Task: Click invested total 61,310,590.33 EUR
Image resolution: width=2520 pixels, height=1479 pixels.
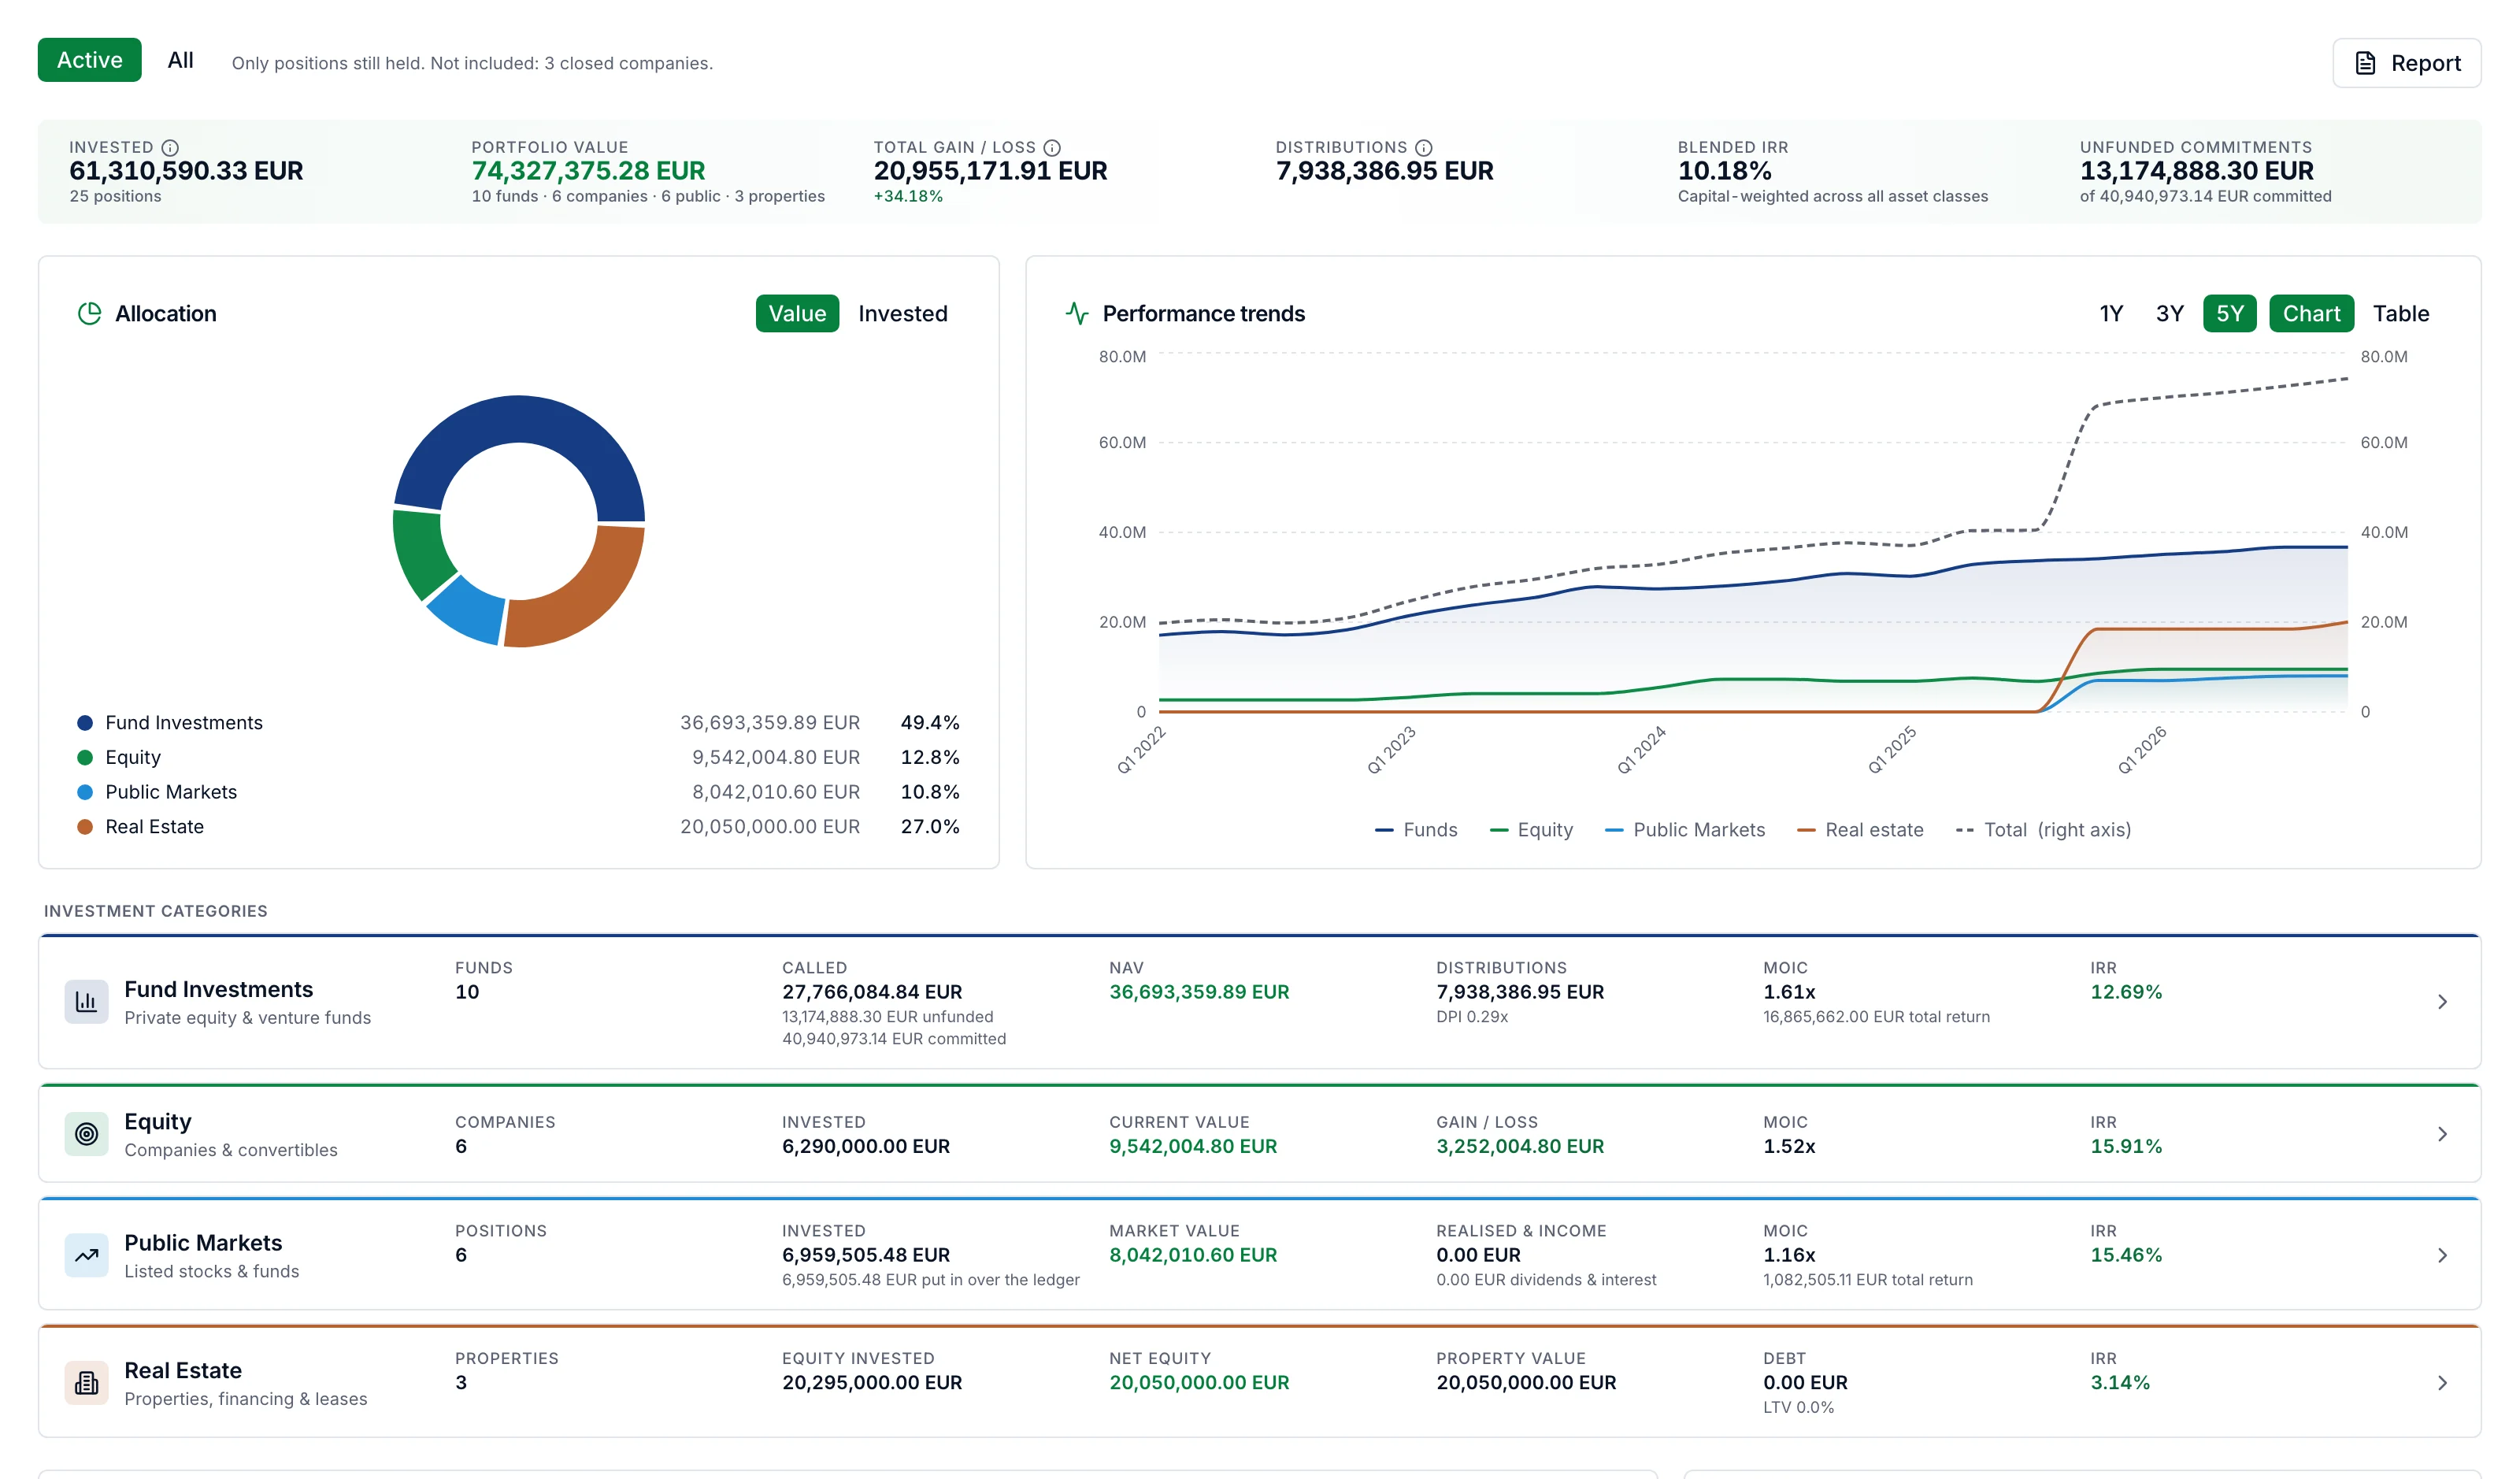Action: tap(186, 171)
